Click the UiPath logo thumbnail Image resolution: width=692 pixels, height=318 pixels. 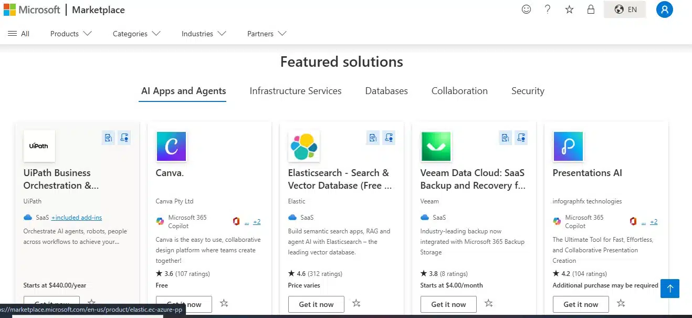pos(39,146)
